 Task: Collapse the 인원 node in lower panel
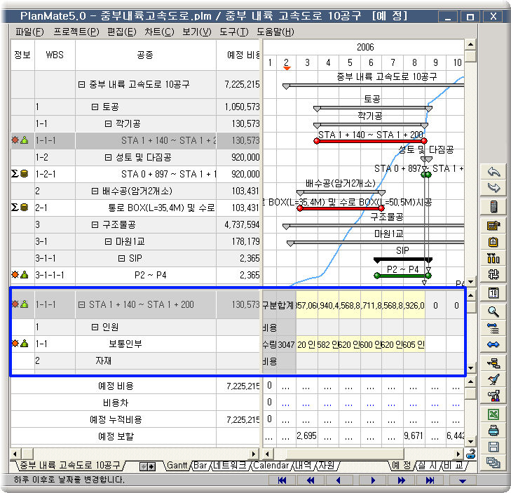95,327
